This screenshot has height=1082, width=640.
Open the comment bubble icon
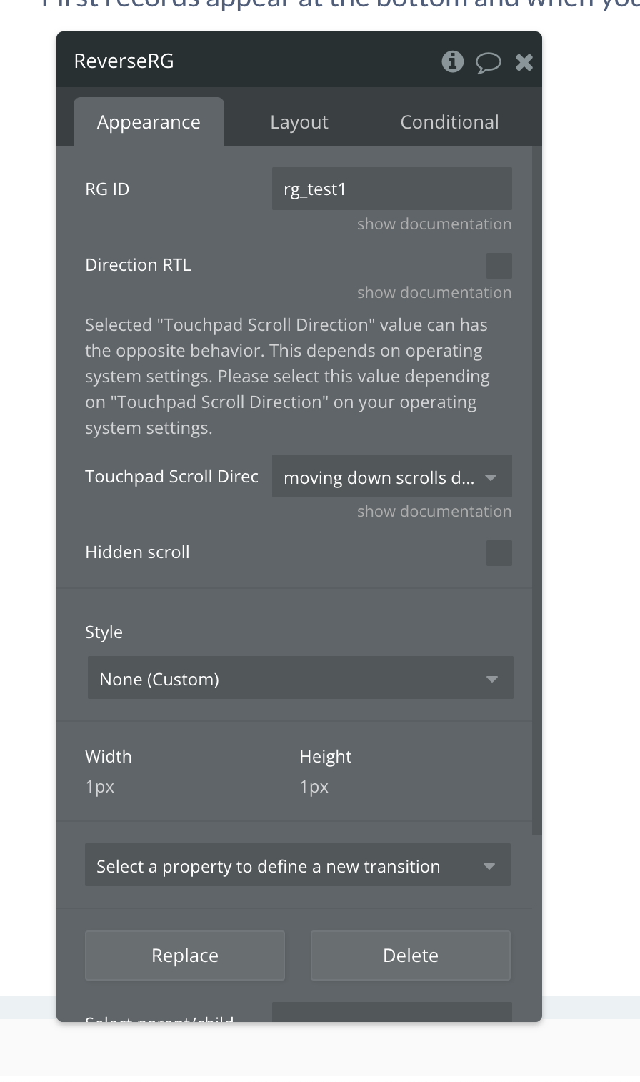tap(488, 62)
